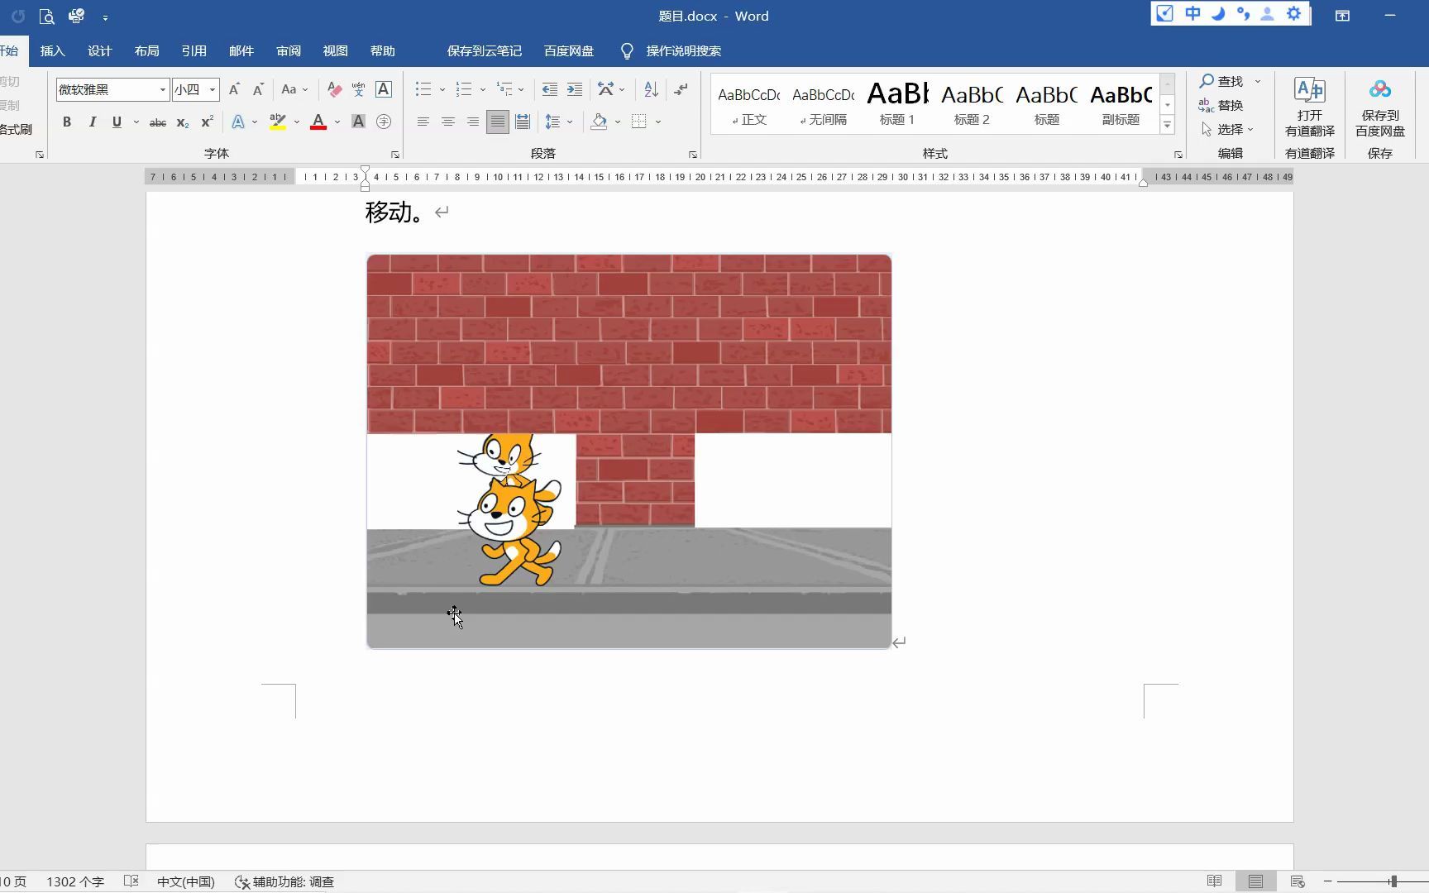The image size is (1429, 893).
Task: Toggle italic formatting
Action: pyautogui.click(x=92, y=122)
